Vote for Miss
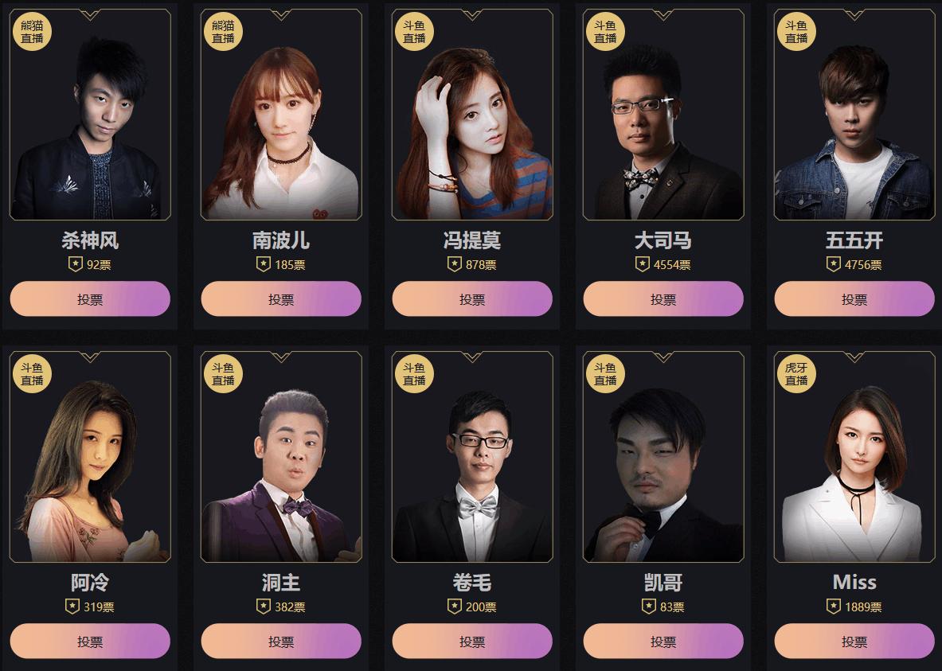942x671 pixels. [854, 641]
